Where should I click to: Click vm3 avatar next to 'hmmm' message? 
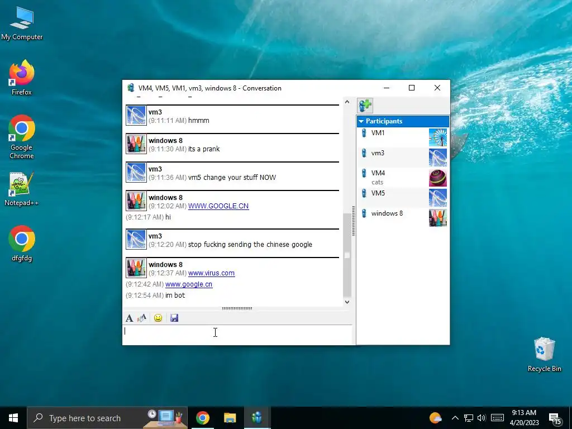coord(136,115)
